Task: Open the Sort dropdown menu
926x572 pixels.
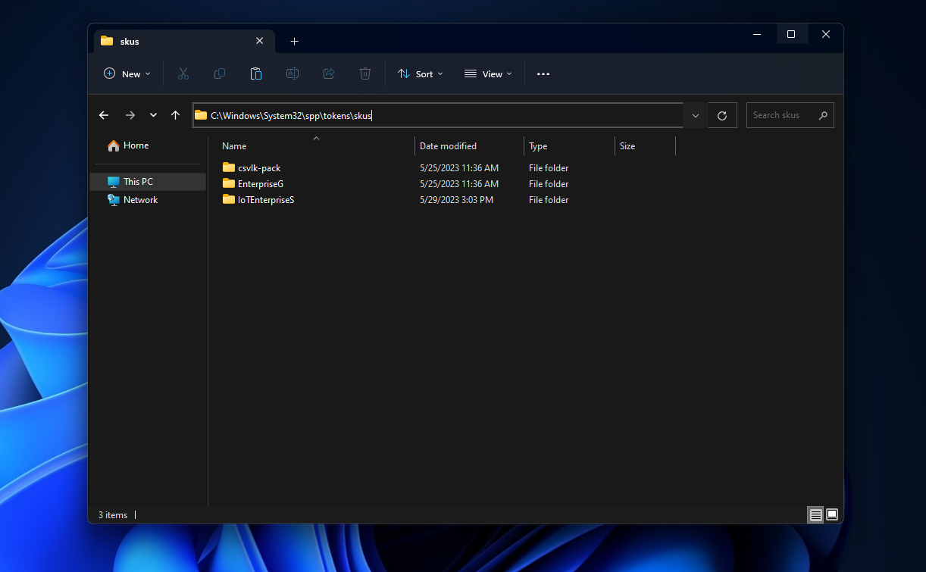Action: click(x=421, y=74)
